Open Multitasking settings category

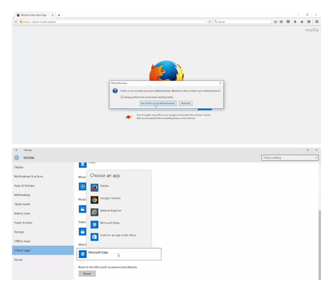(42, 195)
